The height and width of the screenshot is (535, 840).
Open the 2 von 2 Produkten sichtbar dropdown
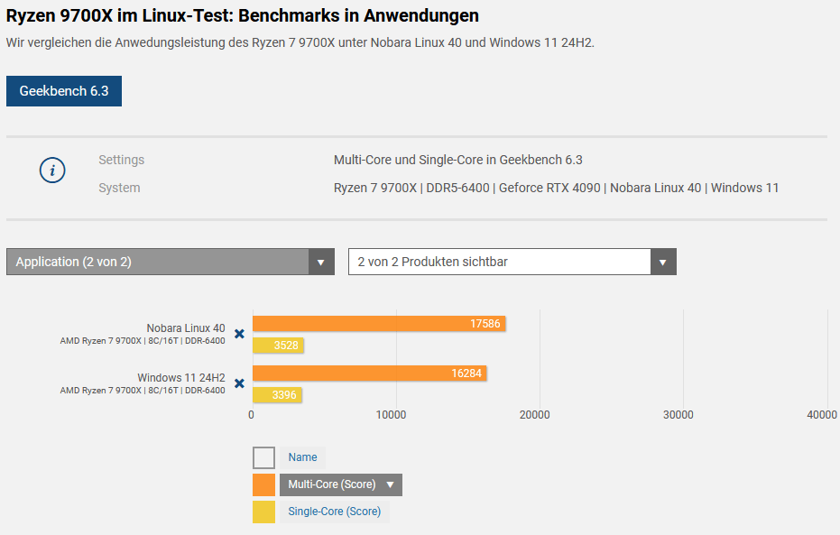[512, 262]
